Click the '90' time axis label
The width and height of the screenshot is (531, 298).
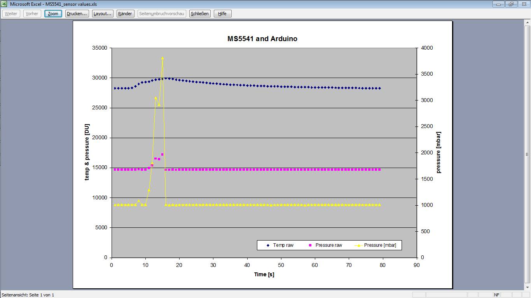coord(417,265)
